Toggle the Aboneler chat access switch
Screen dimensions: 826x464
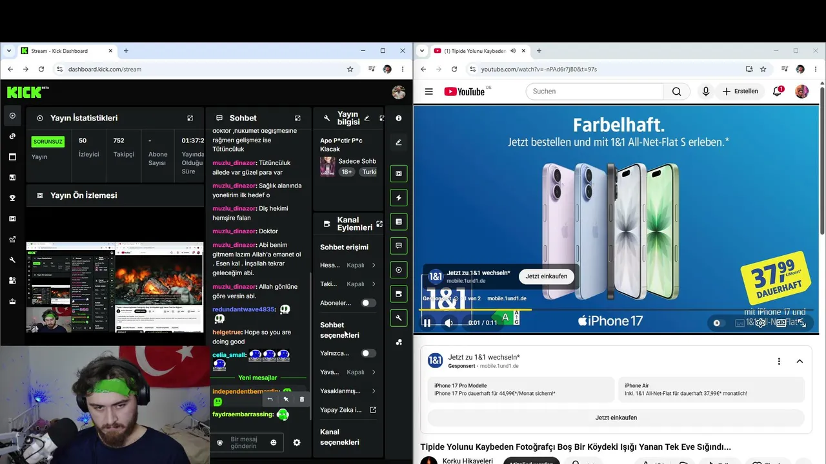[368, 303]
